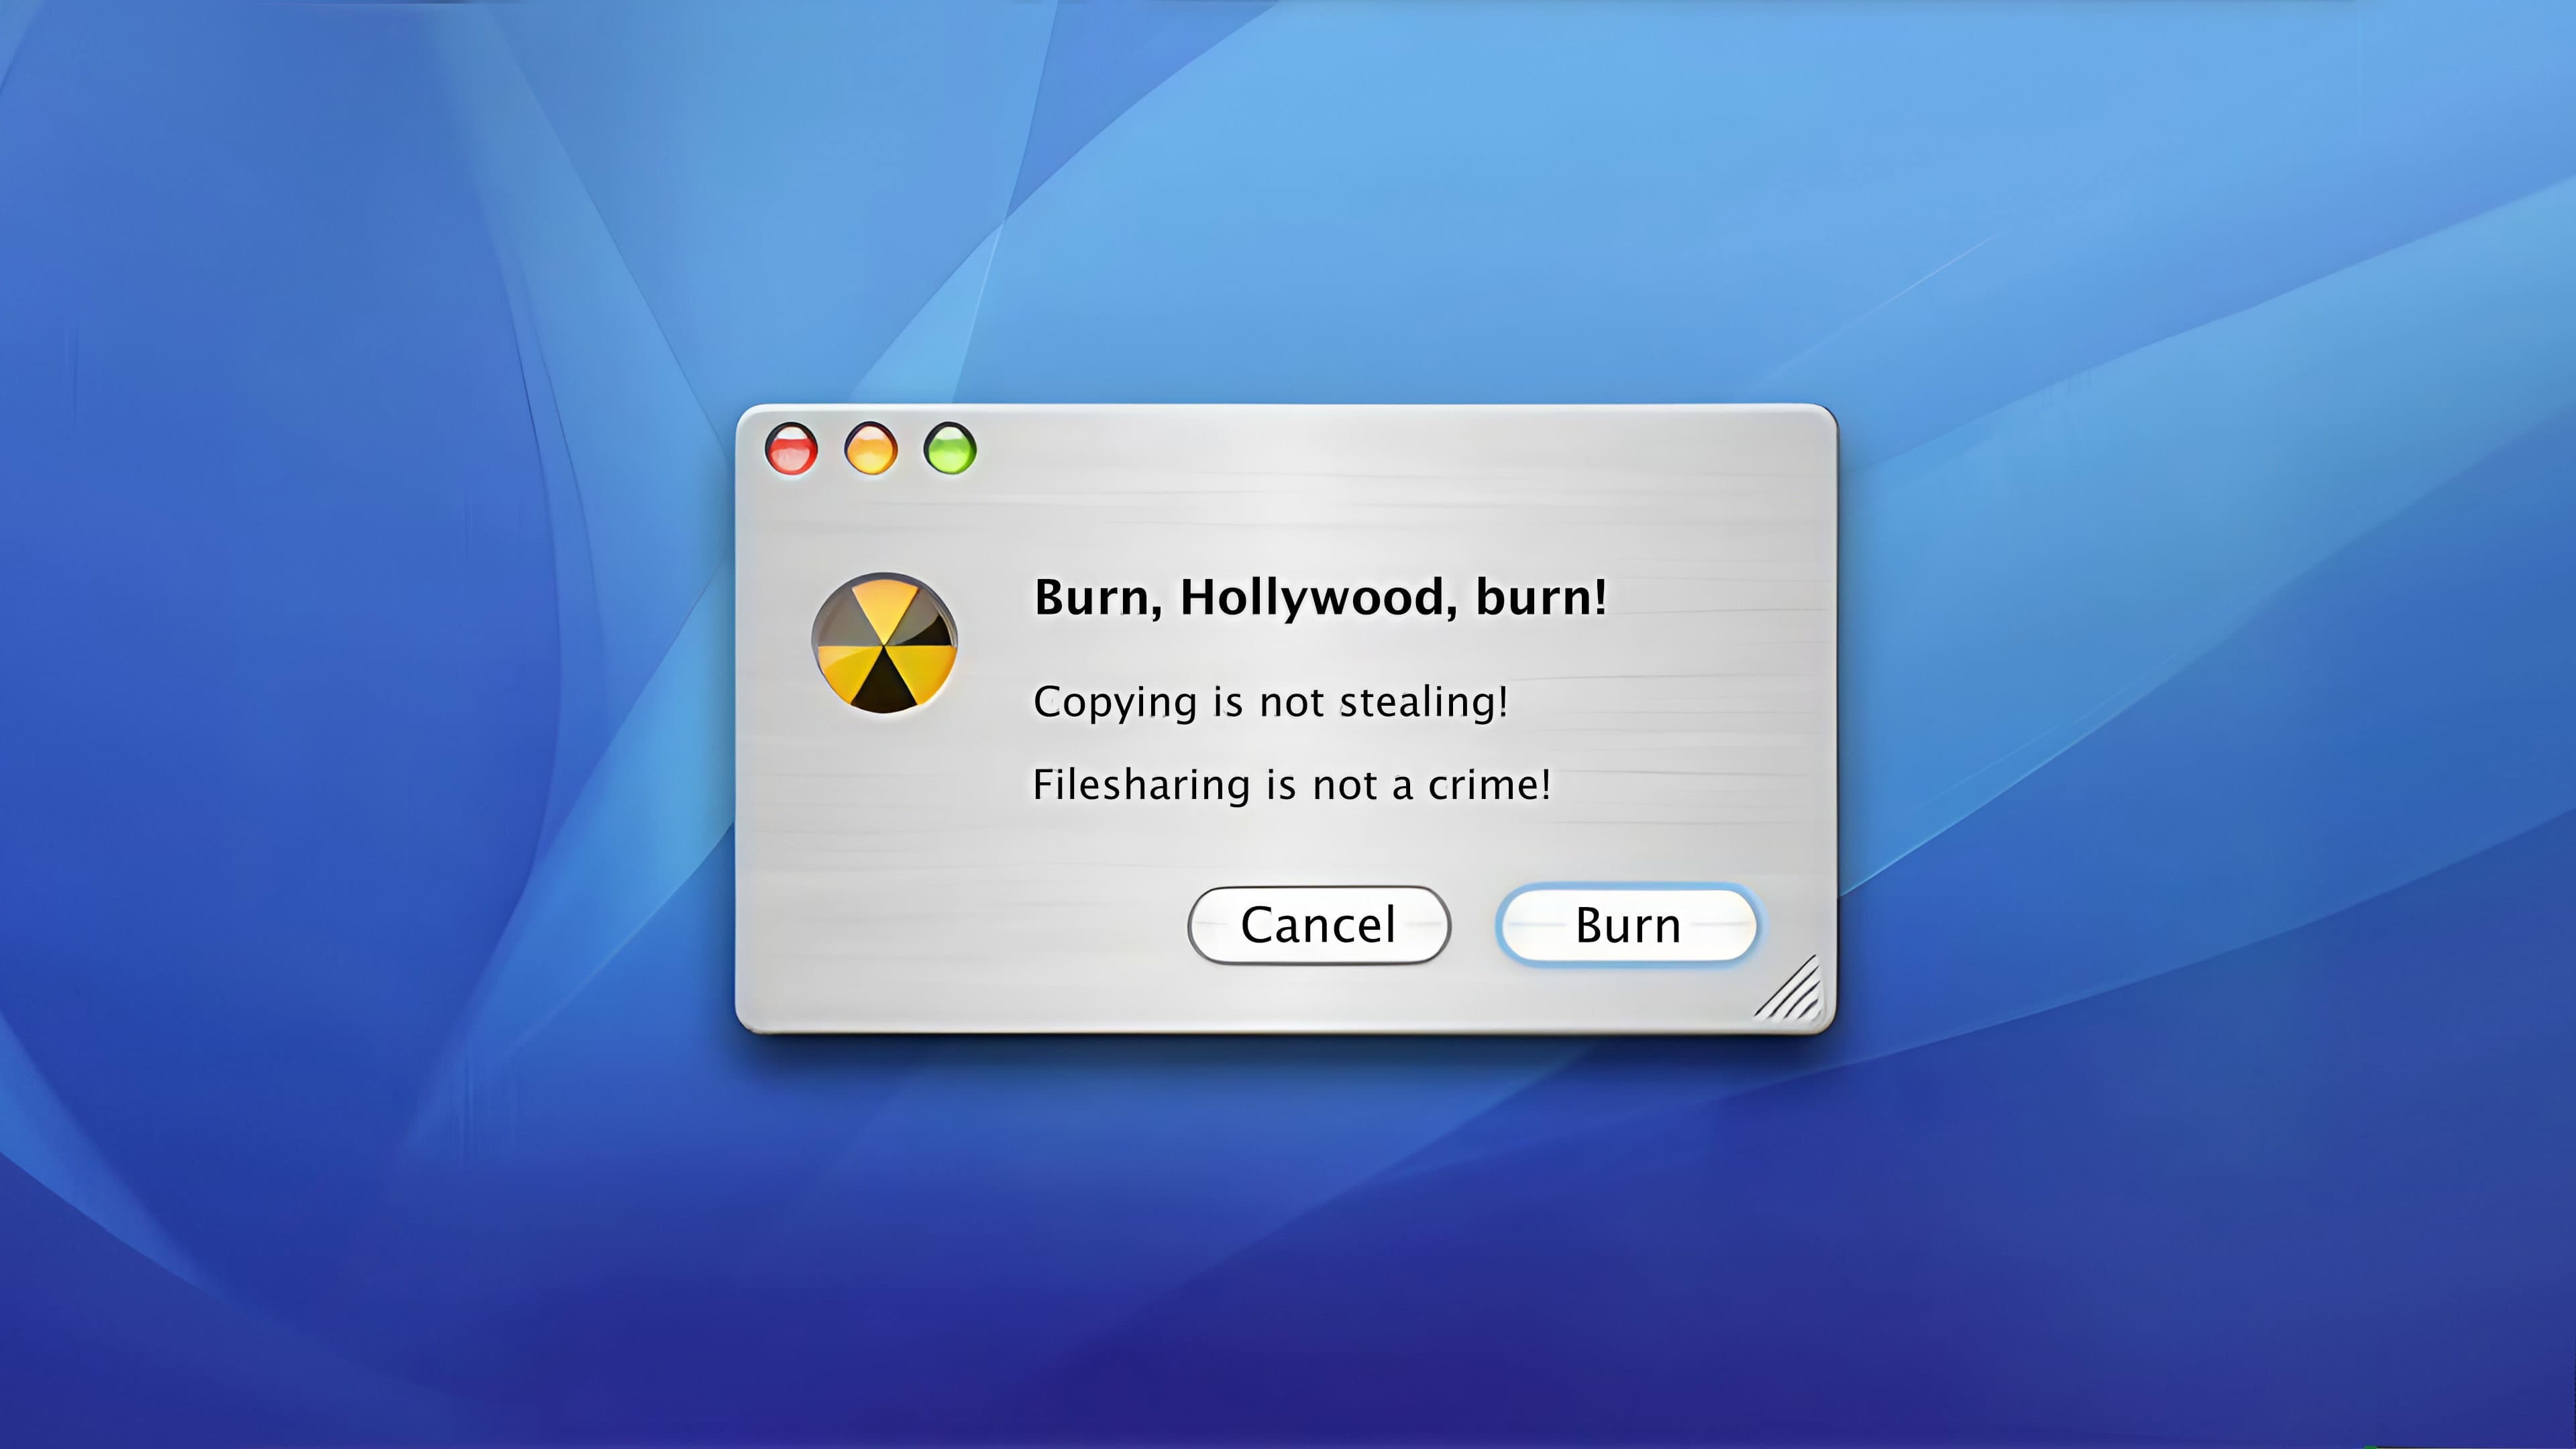This screenshot has height=1449, width=2576.
Task: Click the "Copying is not stealing!" text
Action: coord(1270,702)
